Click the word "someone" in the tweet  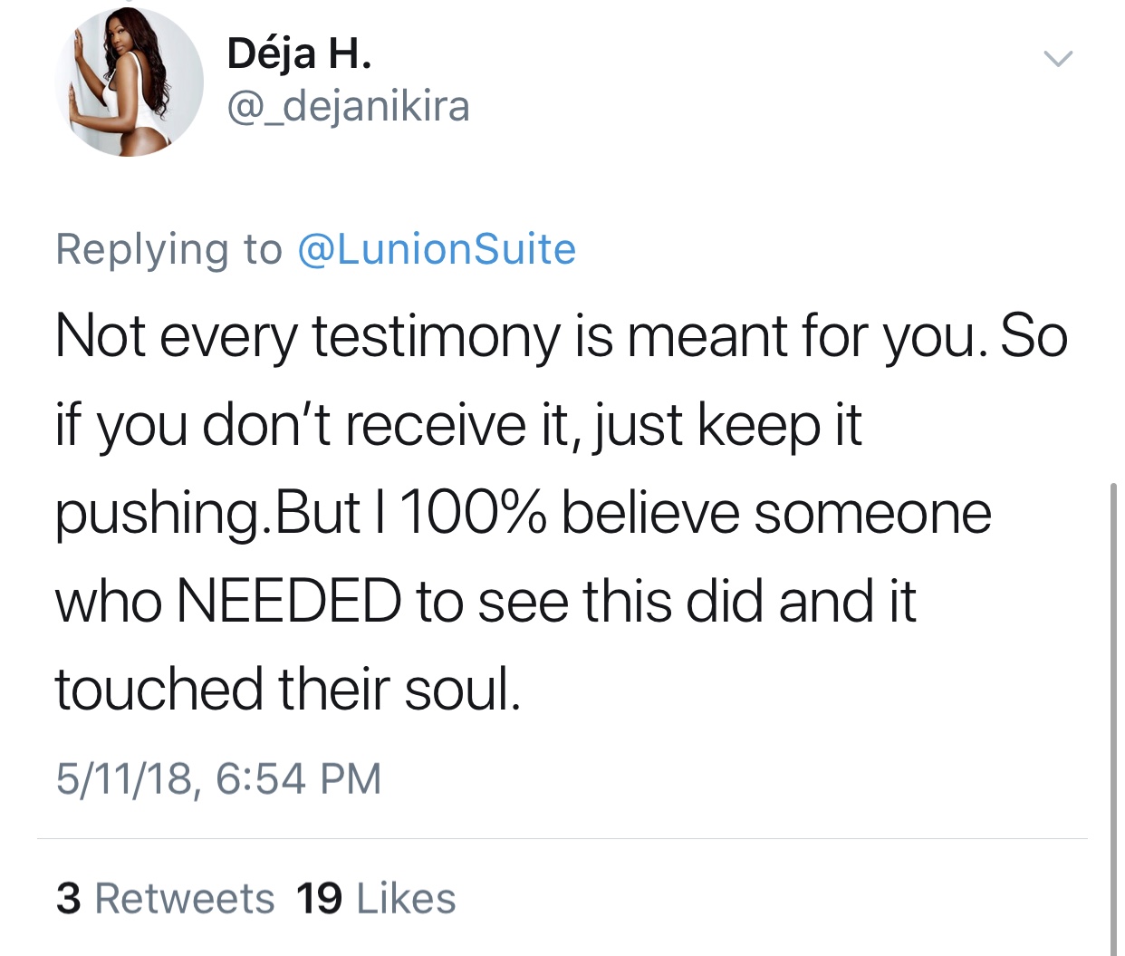(x=872, y=513)
